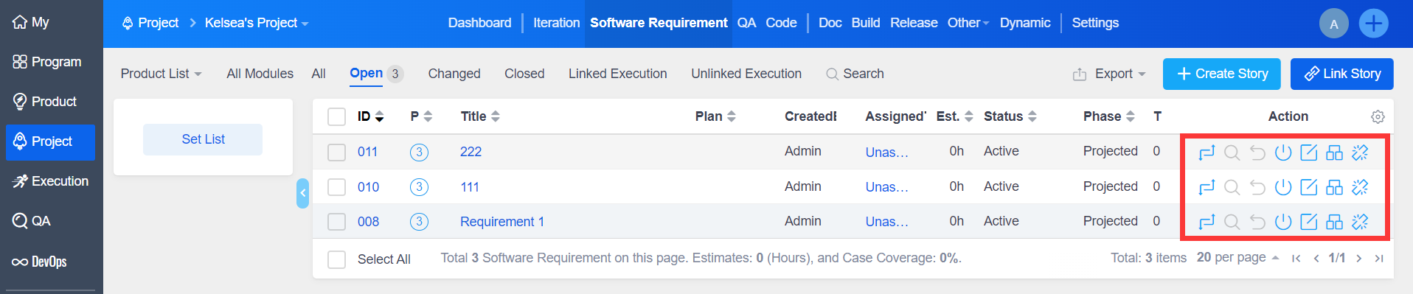Click the blue plus icon in top header
The height and width of the screenshot is (294, 1413).
click(x=1373, y=24)
